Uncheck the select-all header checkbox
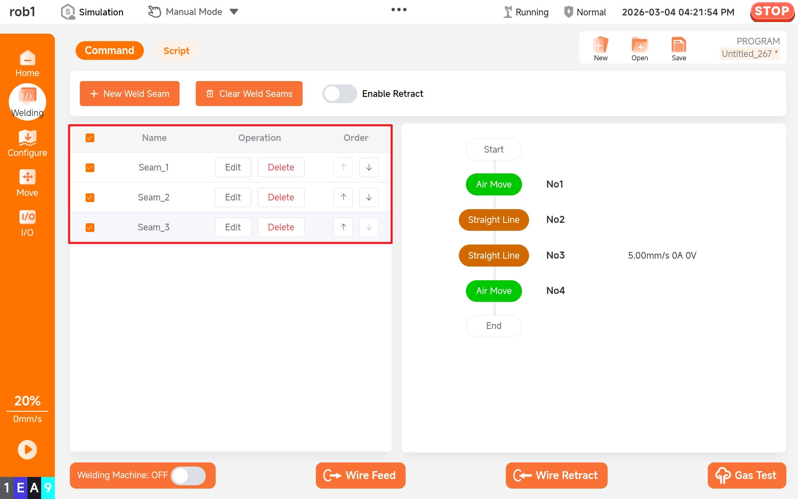Viewport: 798px width, 499px height. 90,138
